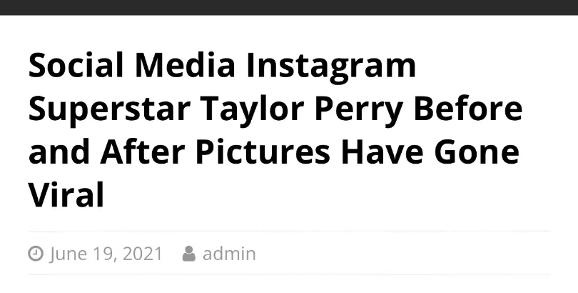Click the dotted separator above the date

pyautogui.click(x=289, y=232)
